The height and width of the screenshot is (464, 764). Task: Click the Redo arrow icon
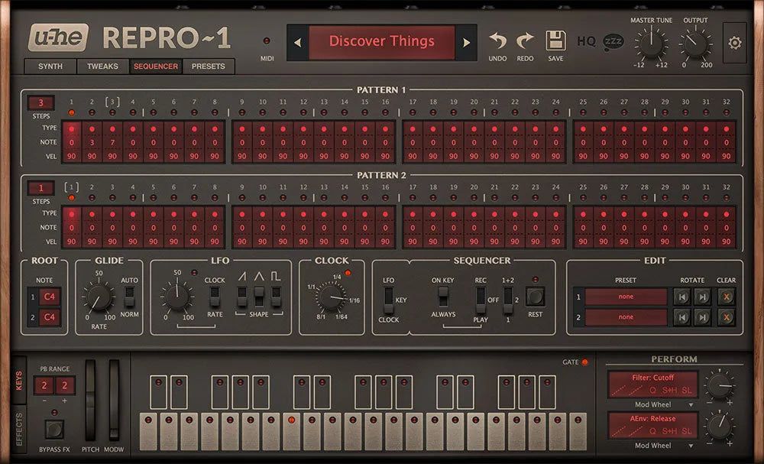(x=525, y=41)
